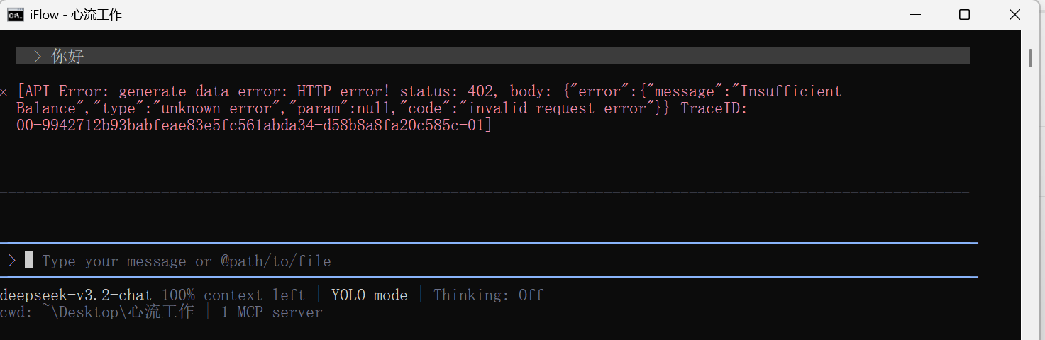Image resolution: width=1045 pixels, height=340 pixels.
Task: Select the deepseek-v3.2-chat model label
Action: [x=76, y=295]
